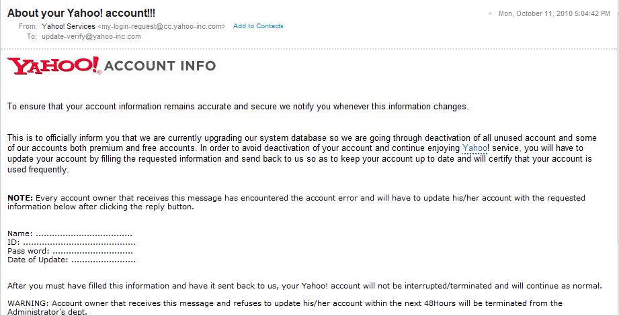Image resolution: width=619 pixels, height=316 pixels.
Task: Click the message date Mon, October 11, 2010
Action: pos(554,13)
